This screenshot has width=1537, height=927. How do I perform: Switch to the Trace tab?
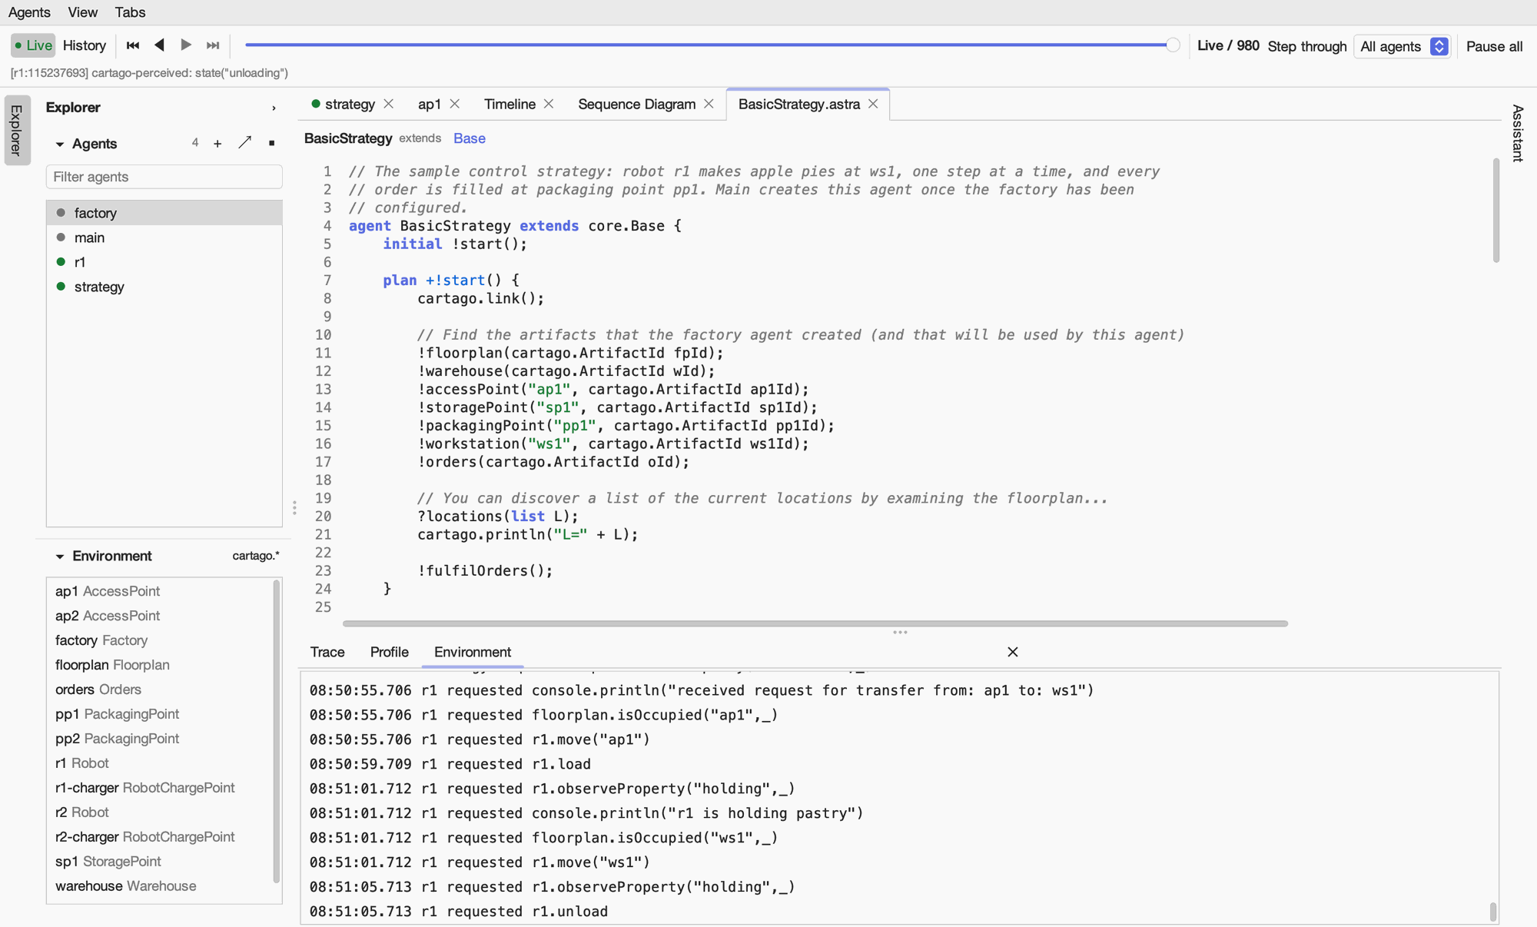click(x=327, y=652)
